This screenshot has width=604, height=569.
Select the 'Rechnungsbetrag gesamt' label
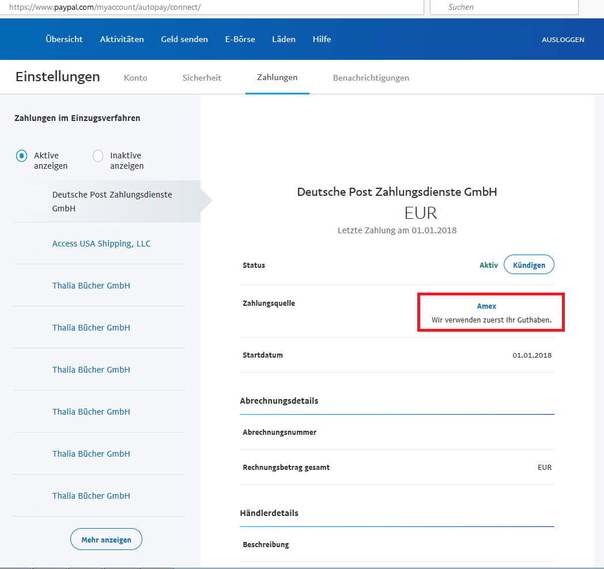(x=286, y=468)
